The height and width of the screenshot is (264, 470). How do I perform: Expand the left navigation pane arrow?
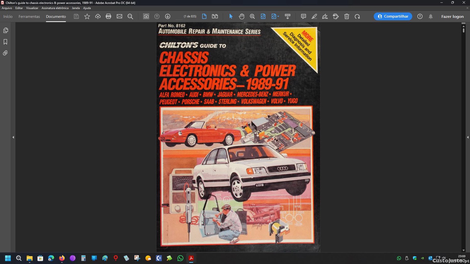[13, 137]
